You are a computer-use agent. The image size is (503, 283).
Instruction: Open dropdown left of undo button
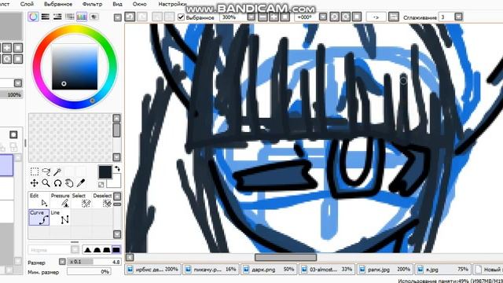(118, 17)
